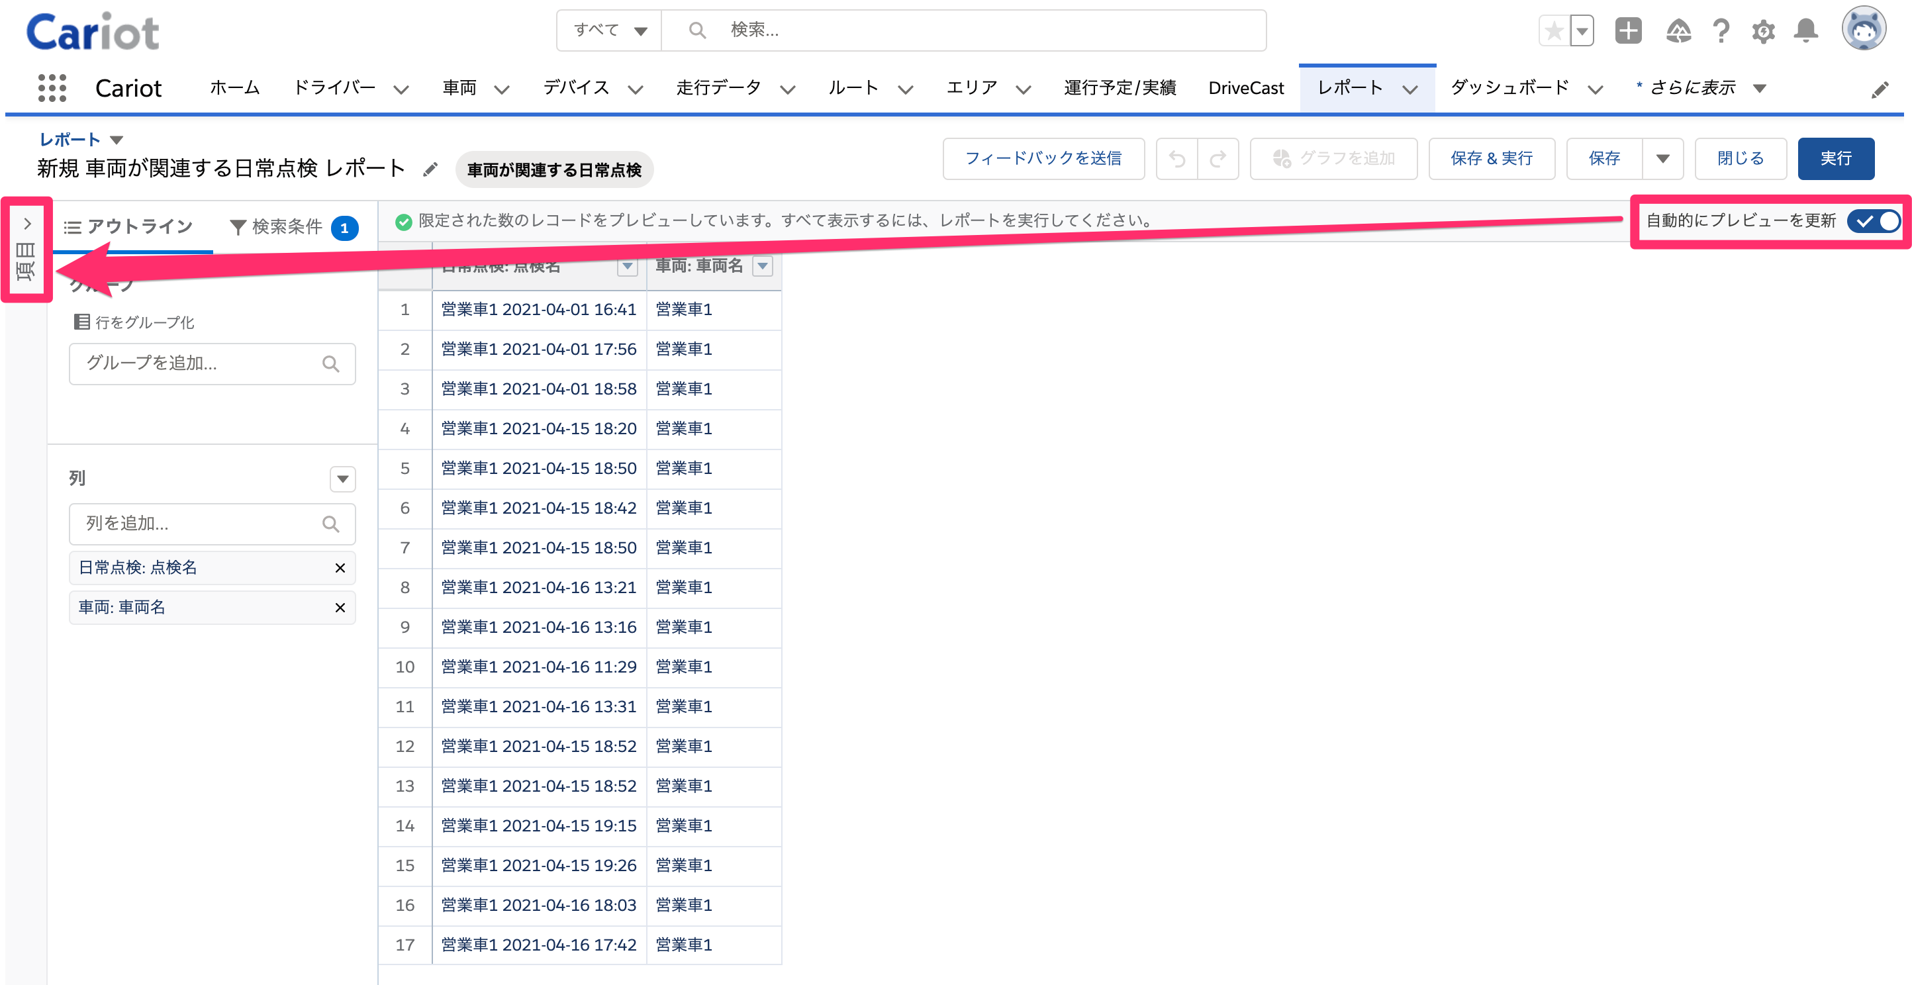Open the レポート tab chevron menu
Viewport: 1912px width, 985px height.
tap(1410, 90)
